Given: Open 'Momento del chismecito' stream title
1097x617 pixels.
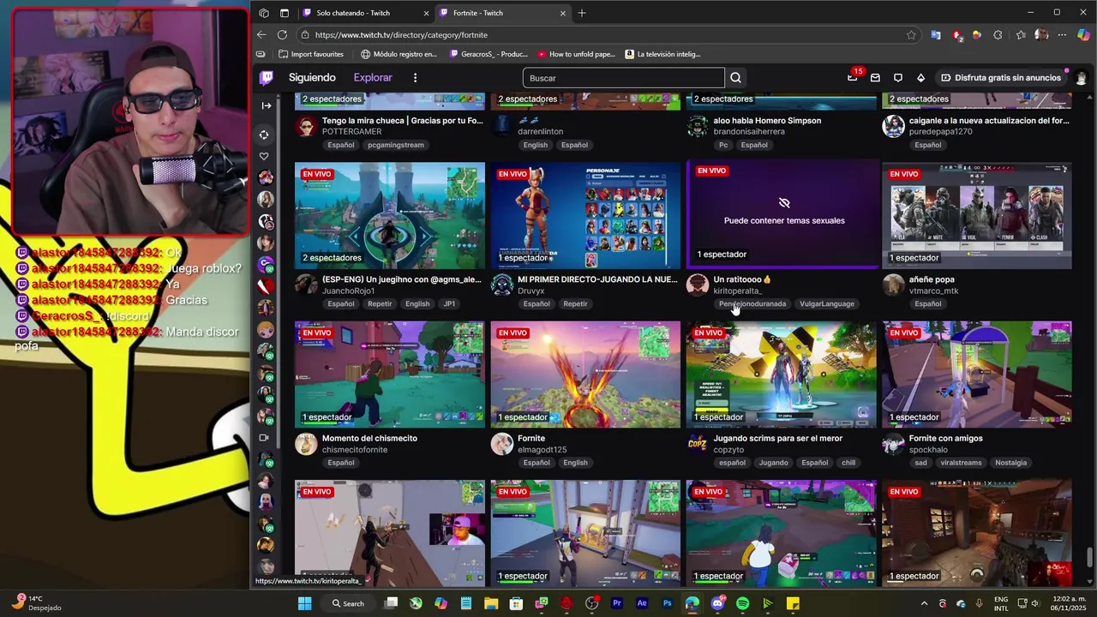Looking at the screenshot, I should tap(369, 438).
